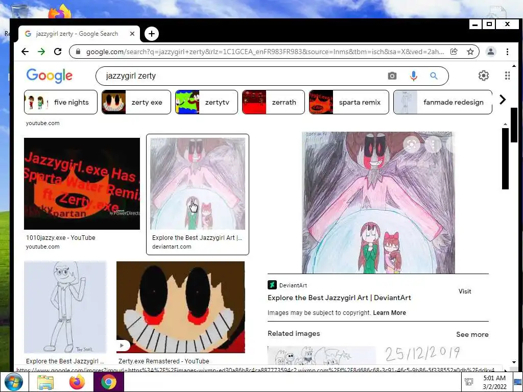The height and width of the screenshot is (392, 523).
Task: Open the Firefox desktop shortcut icon
Action: coord(60,11)
